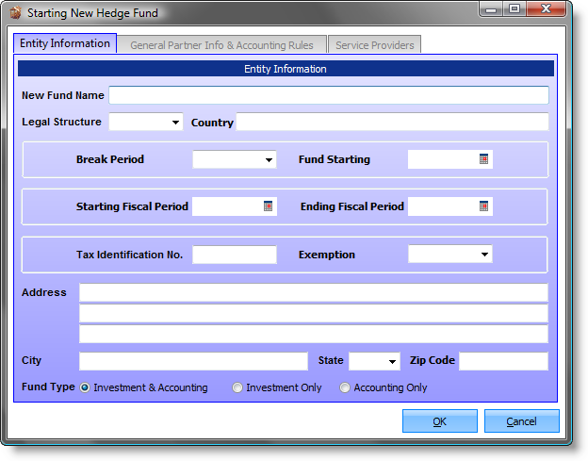Viewport: 588px width, 461px height.
Task: Open the Exemption dropdown list
Action: (484, 255)
